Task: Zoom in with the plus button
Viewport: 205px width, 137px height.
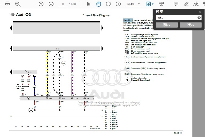Action: coord(118,4)
